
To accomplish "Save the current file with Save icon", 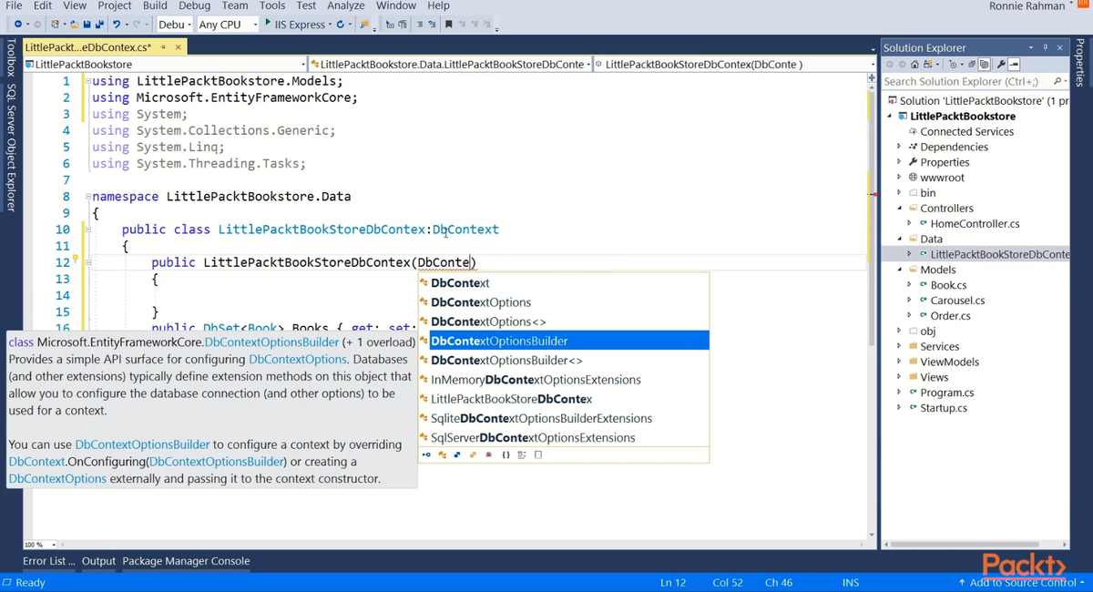I will tap(87, 24).
